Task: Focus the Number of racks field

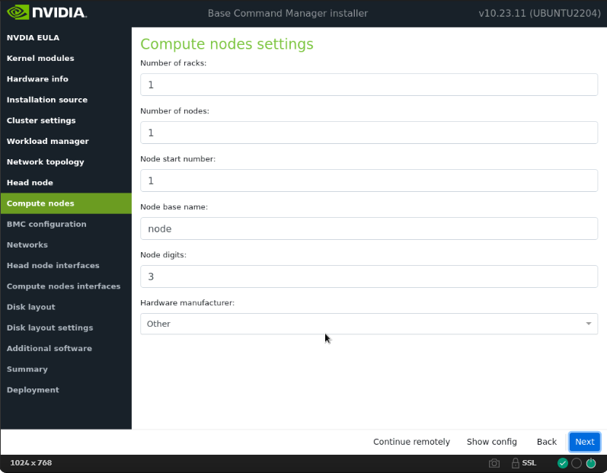Action: 369,85
